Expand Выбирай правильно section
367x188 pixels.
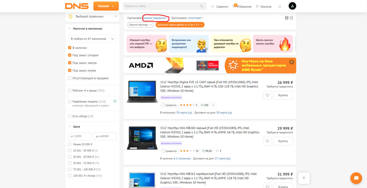coord(116,16)
